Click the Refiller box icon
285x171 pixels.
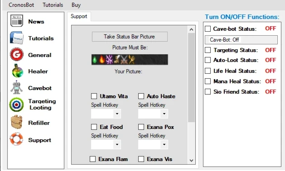click(17, 122)
